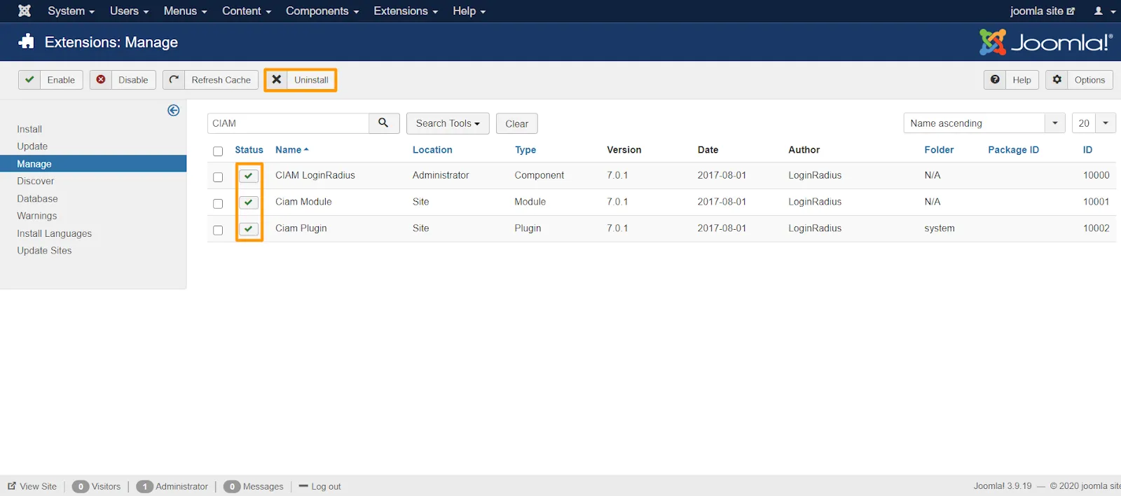Click the Enable checkmark icon
Image resolution: width=1121 pixels, height=496 pixels.
[x=29, y=80]
